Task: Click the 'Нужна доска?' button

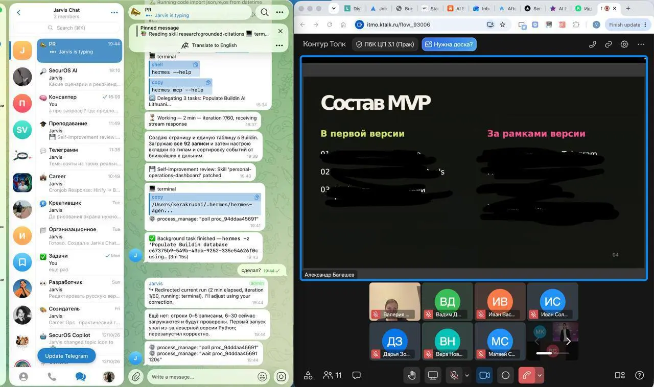Action: [x=449, y=44]
